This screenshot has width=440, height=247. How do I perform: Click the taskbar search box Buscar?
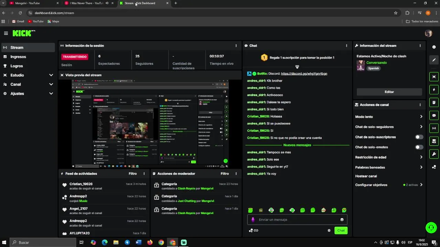point(43,243)
